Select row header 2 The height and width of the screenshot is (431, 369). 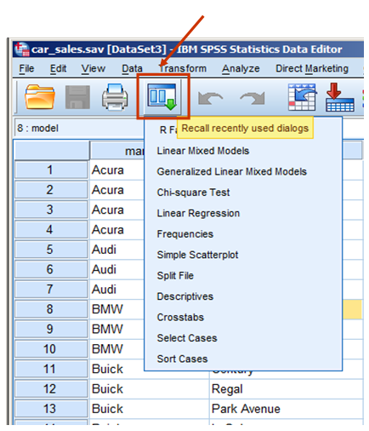click(x=51, y=190)
